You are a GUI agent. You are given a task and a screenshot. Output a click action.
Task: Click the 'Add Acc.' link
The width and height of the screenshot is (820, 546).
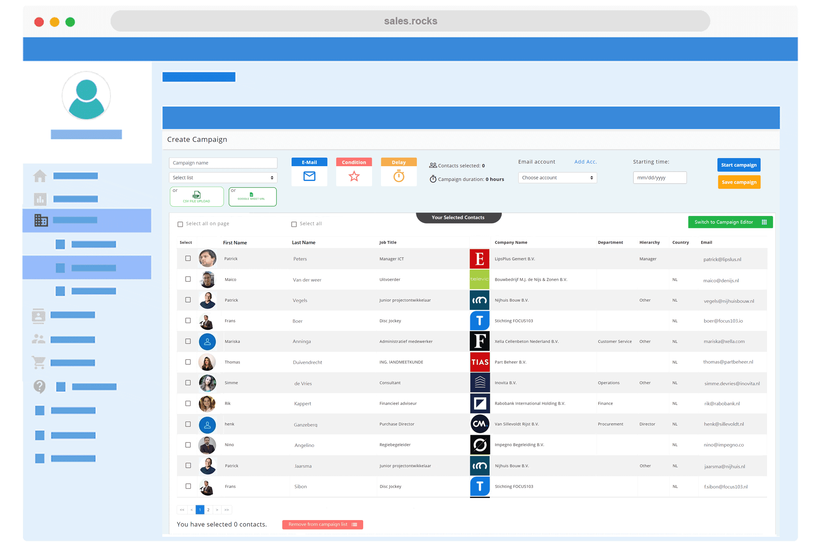point(585,162)
